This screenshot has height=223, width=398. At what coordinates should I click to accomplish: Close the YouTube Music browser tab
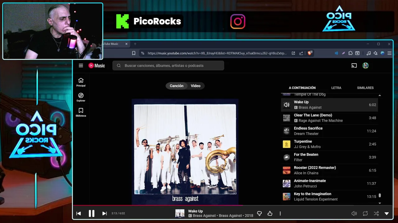(126, 44)
